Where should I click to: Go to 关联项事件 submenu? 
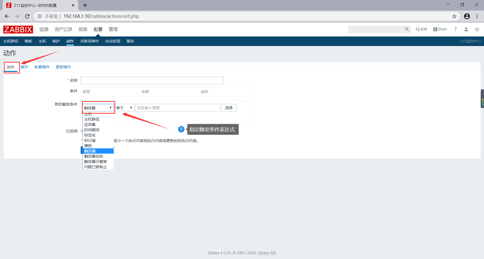(x=89, y=41)
